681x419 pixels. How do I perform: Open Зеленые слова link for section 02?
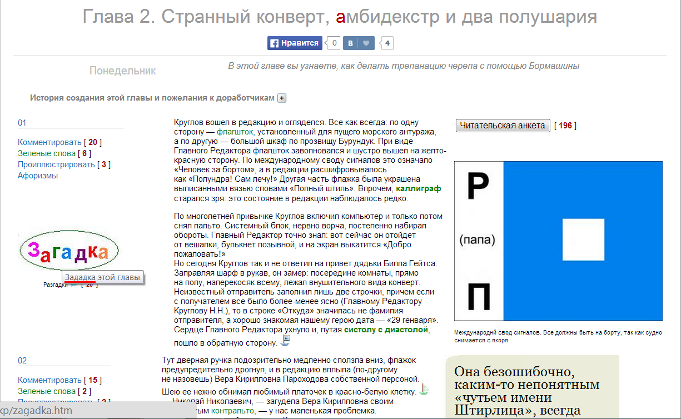pyautogui.click(x=46, y=391)
